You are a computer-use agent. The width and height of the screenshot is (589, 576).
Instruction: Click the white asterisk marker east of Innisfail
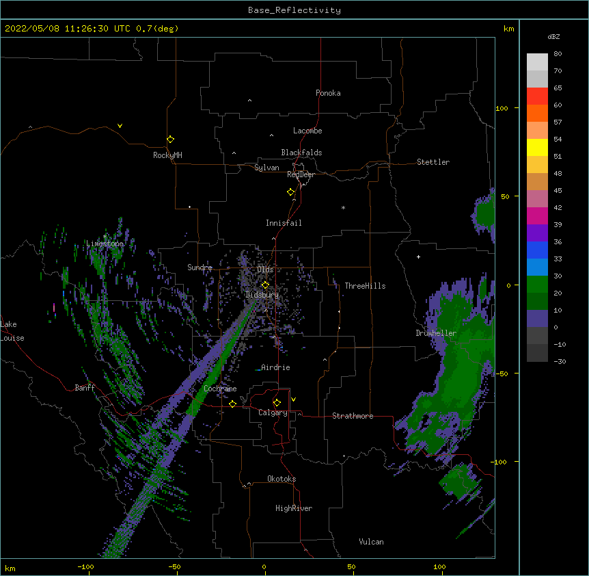pos(343,207)
